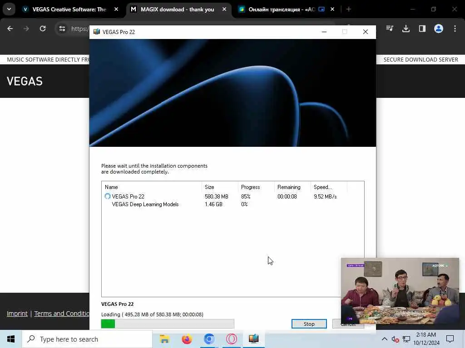Open the Windows notification center
The width and height of the screenshot is (465, 348).
tap(450, 339)
